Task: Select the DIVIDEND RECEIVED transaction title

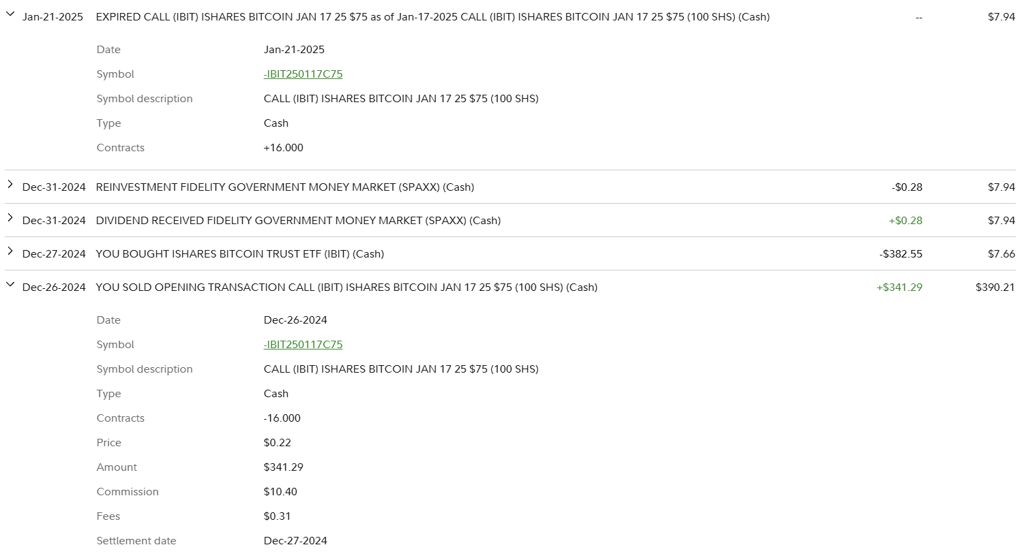Action: pyautogui.click(x=298, y=221)
